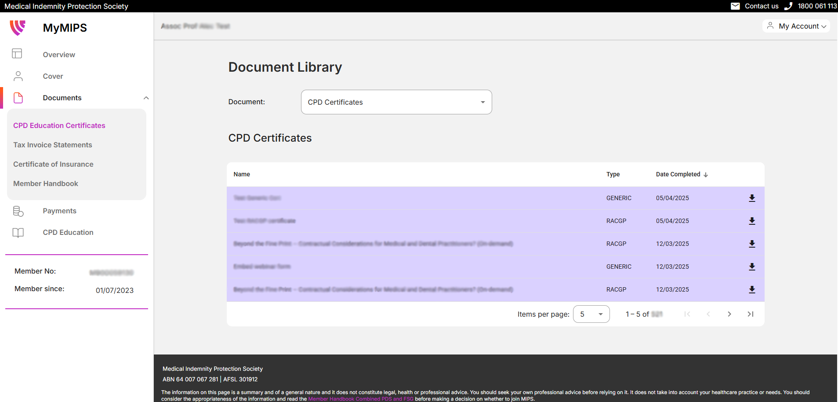Go to the previous page of results
The height and width of the screenshot is (402, 838).
(x=708, y=314)
